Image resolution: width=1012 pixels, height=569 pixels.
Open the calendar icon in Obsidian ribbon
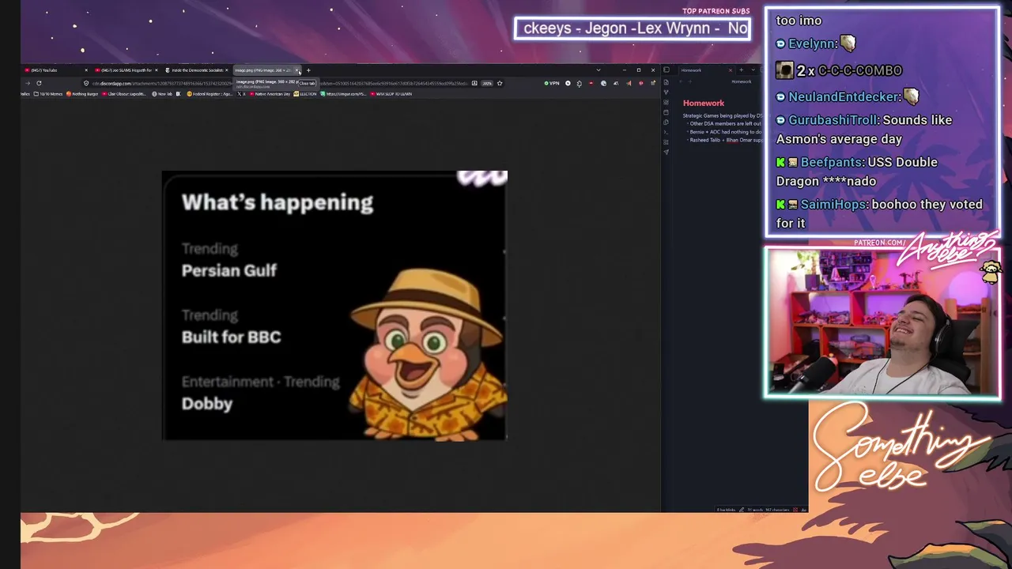pos(666,112)
